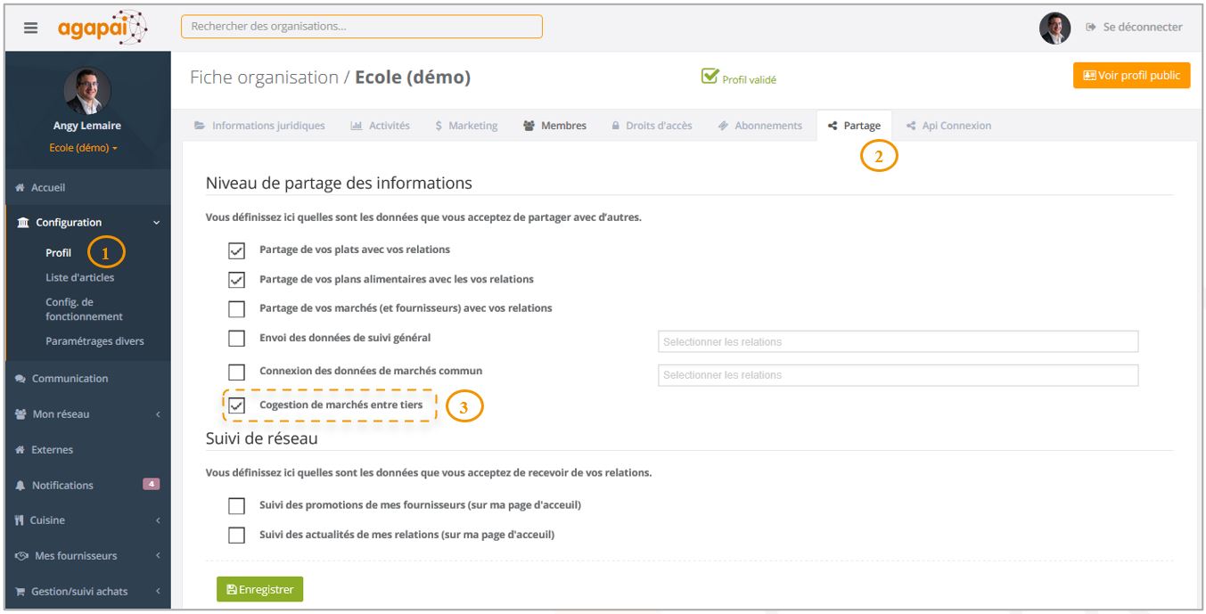Switch to Informations juridiques tab
This screenshot has height=614, width=1206.
tap(259, 126)
